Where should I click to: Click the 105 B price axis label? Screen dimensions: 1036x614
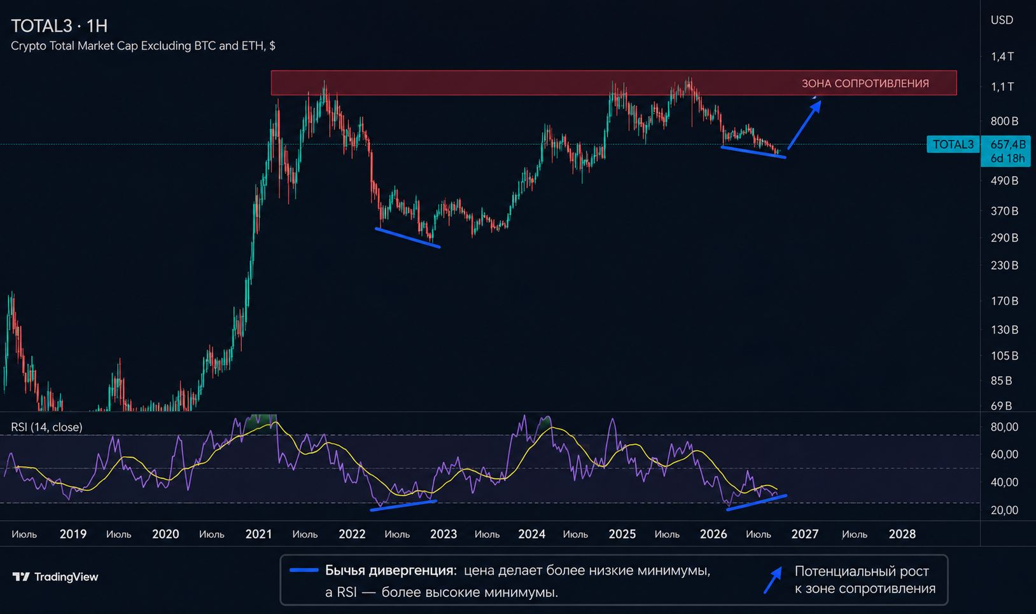click(x=1004, y=356)
